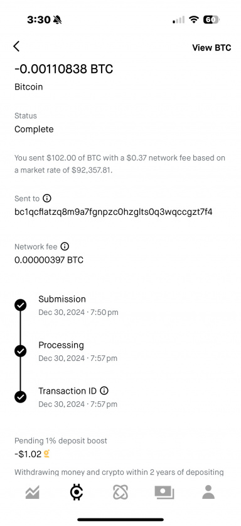Tap the battery indicator in status bar

coord(212,20)
